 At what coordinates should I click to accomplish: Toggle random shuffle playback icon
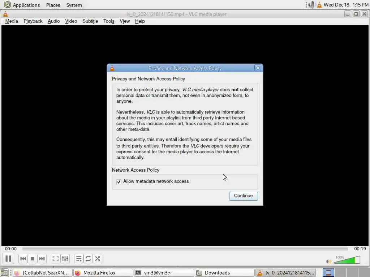98,259
